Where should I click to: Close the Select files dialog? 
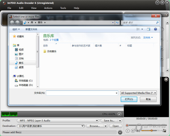(156, 16)
